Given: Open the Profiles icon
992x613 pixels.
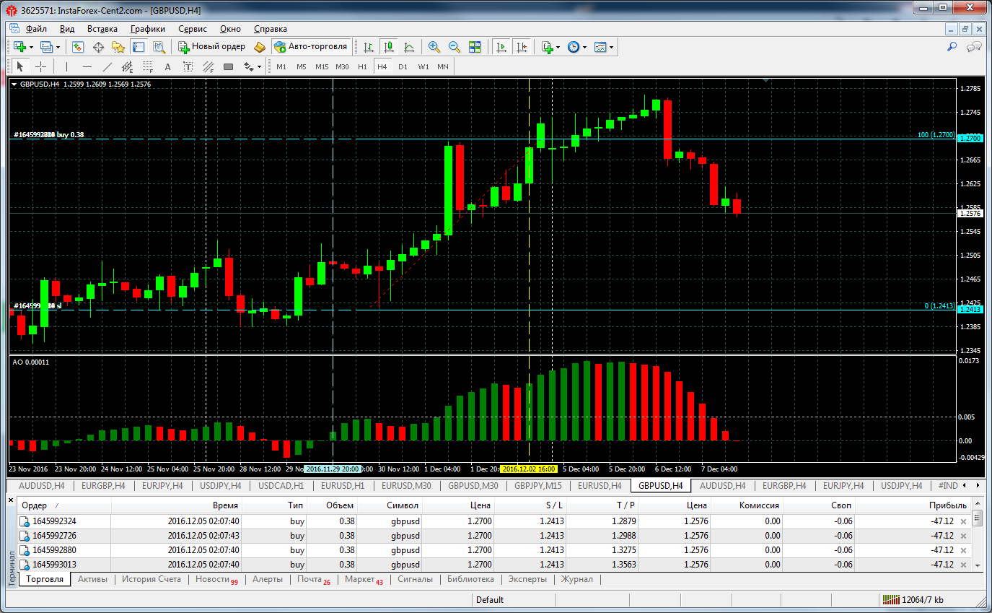Looking at the screenshot, I should pos(47,46).
